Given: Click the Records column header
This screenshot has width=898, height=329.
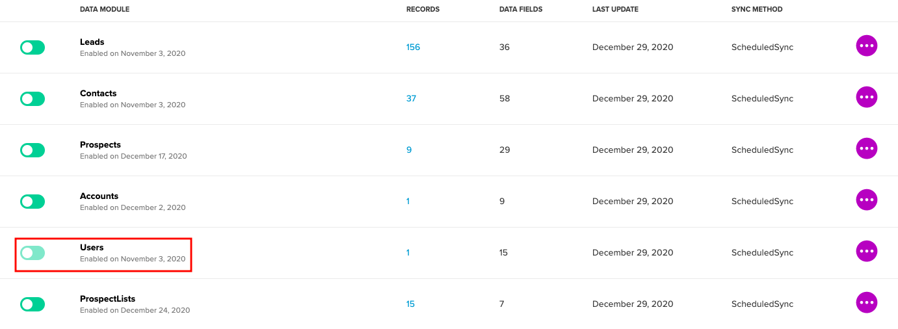Looking at the screenshot, I should point(423,10).
